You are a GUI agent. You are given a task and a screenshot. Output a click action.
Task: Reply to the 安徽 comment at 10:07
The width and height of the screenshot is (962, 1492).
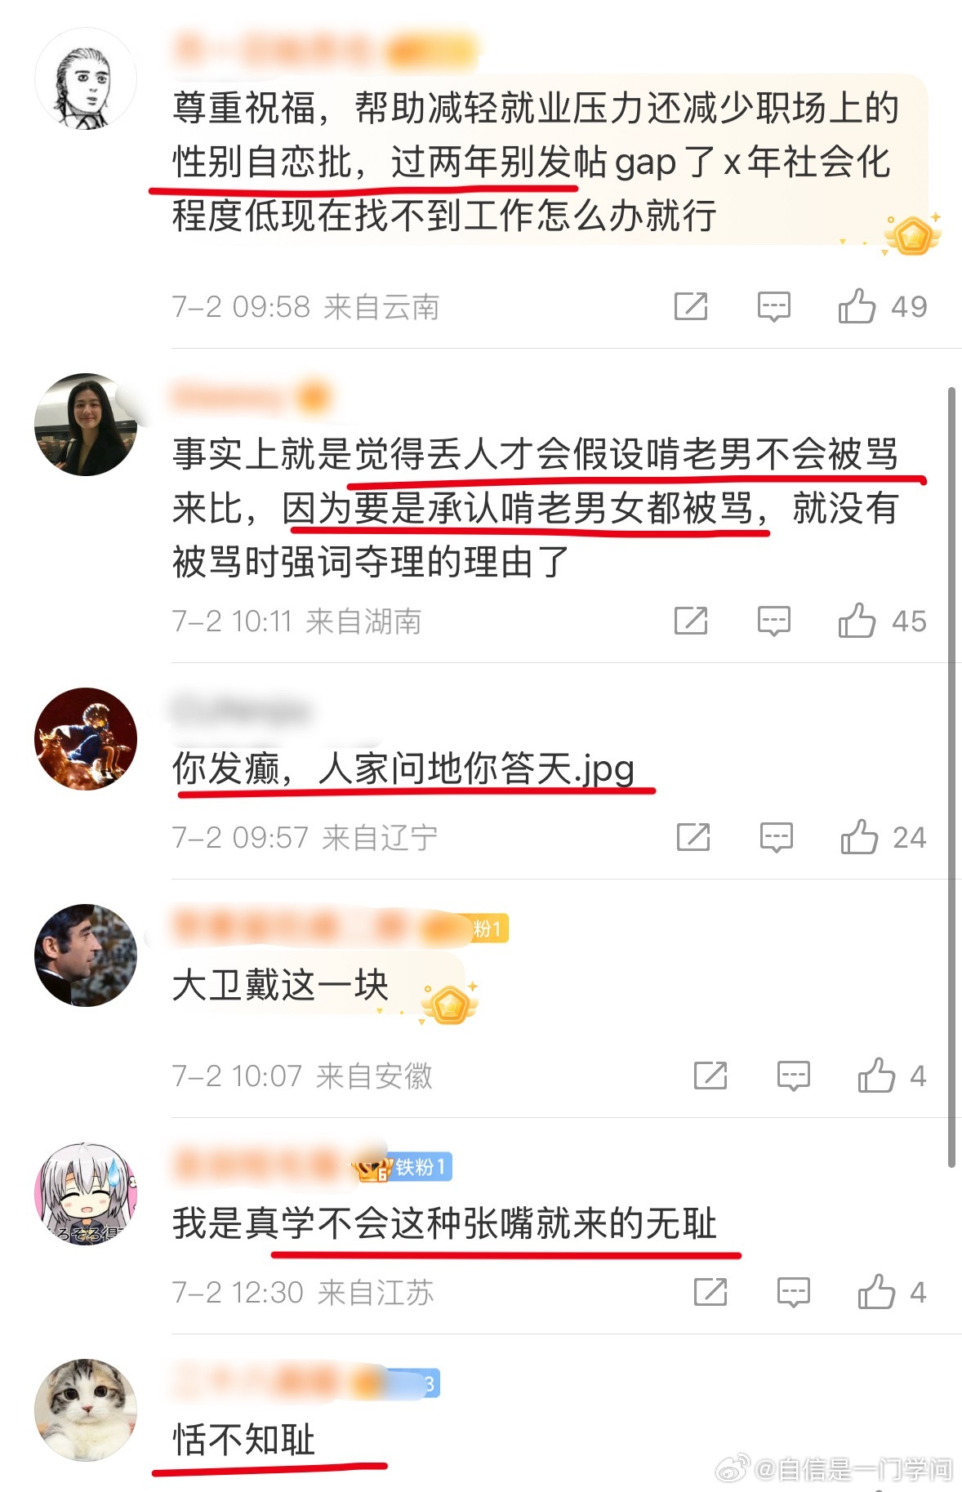pyautogui.click(x=793, y=1076)
